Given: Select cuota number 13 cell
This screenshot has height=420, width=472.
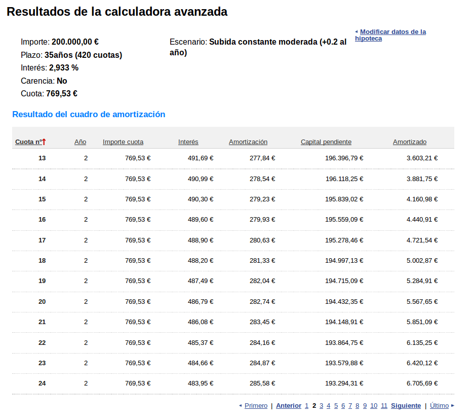Looking at the screenshot, I should click(x=42, y=158).
